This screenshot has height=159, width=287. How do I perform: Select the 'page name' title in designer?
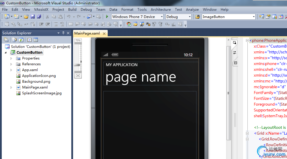click(x=141, y=77)
